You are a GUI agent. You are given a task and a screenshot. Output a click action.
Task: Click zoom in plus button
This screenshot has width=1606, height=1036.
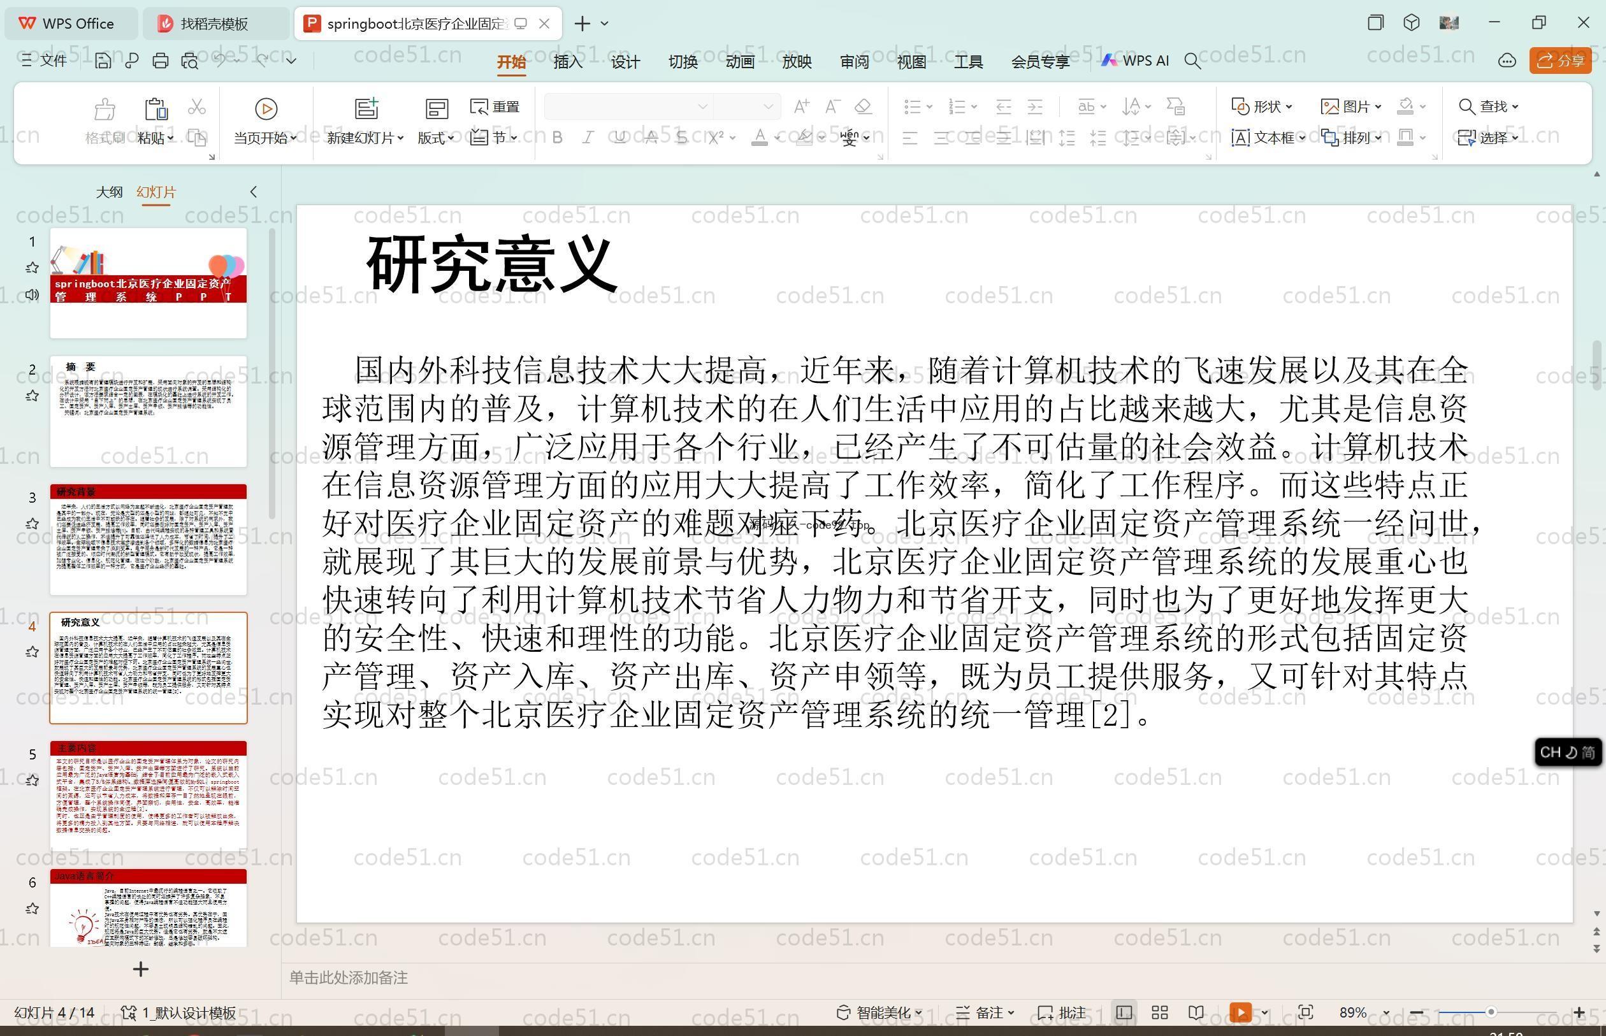[x=1579, y=1012]
